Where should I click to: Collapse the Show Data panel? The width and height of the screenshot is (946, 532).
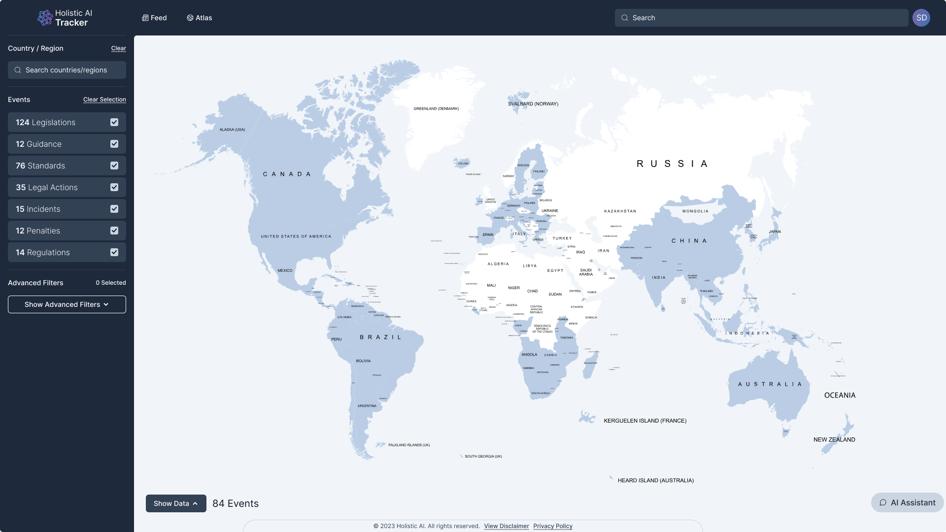point(176,503)
